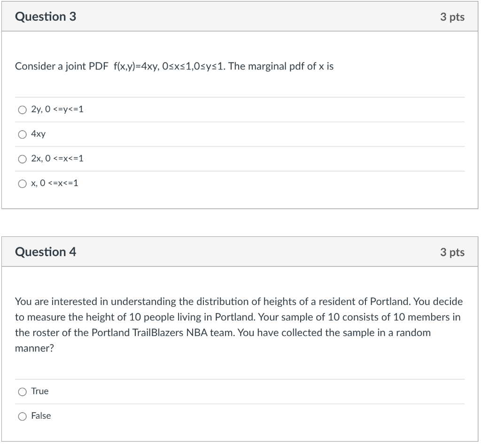Image resolution: width=481 pixels, height=446 pixels.
Task: Click the "Question 4" header
Action: click(45, 252)
